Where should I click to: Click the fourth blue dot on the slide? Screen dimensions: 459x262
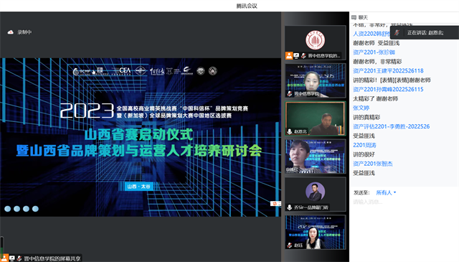tap(35, 209)
